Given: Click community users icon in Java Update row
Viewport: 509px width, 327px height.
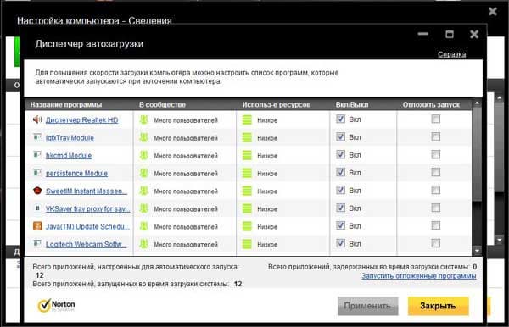Looking at the screenshot, I should 144,226.
